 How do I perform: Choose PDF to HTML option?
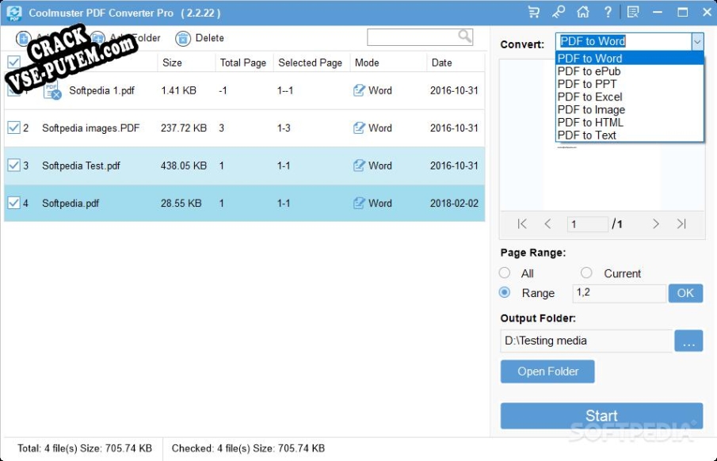[630, 123]
